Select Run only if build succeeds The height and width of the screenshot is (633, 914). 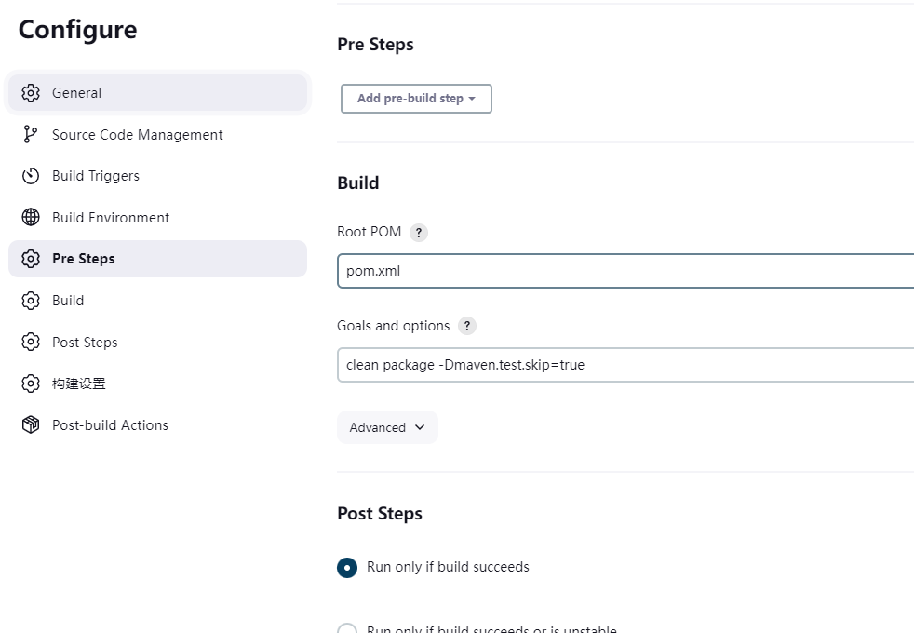347,568
